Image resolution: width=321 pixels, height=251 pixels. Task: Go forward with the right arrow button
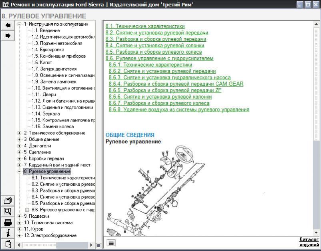click(x=8, y=36)
